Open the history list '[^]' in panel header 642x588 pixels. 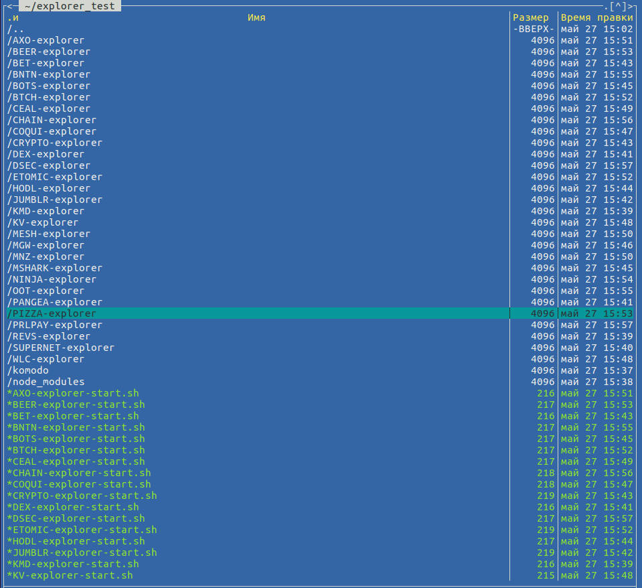tap(619, 6)
